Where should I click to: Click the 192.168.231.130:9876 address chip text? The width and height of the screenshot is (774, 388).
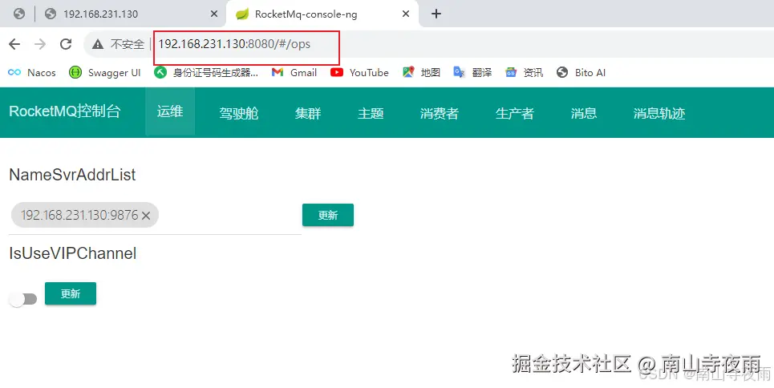pyautogui.click(x=79, y=215)
